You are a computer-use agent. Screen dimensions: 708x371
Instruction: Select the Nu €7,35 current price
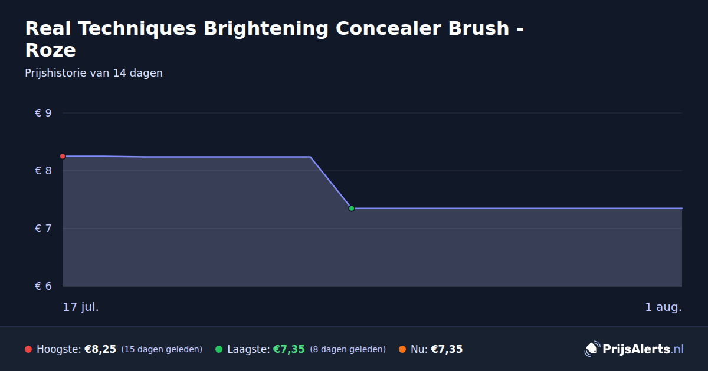(447, 349)
